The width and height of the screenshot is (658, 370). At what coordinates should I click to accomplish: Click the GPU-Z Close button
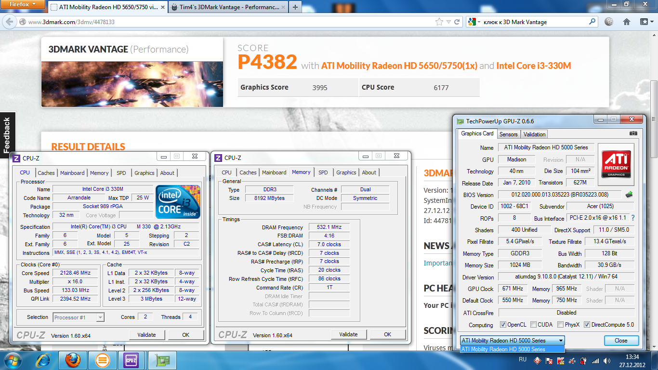click(x=621, y=341)
